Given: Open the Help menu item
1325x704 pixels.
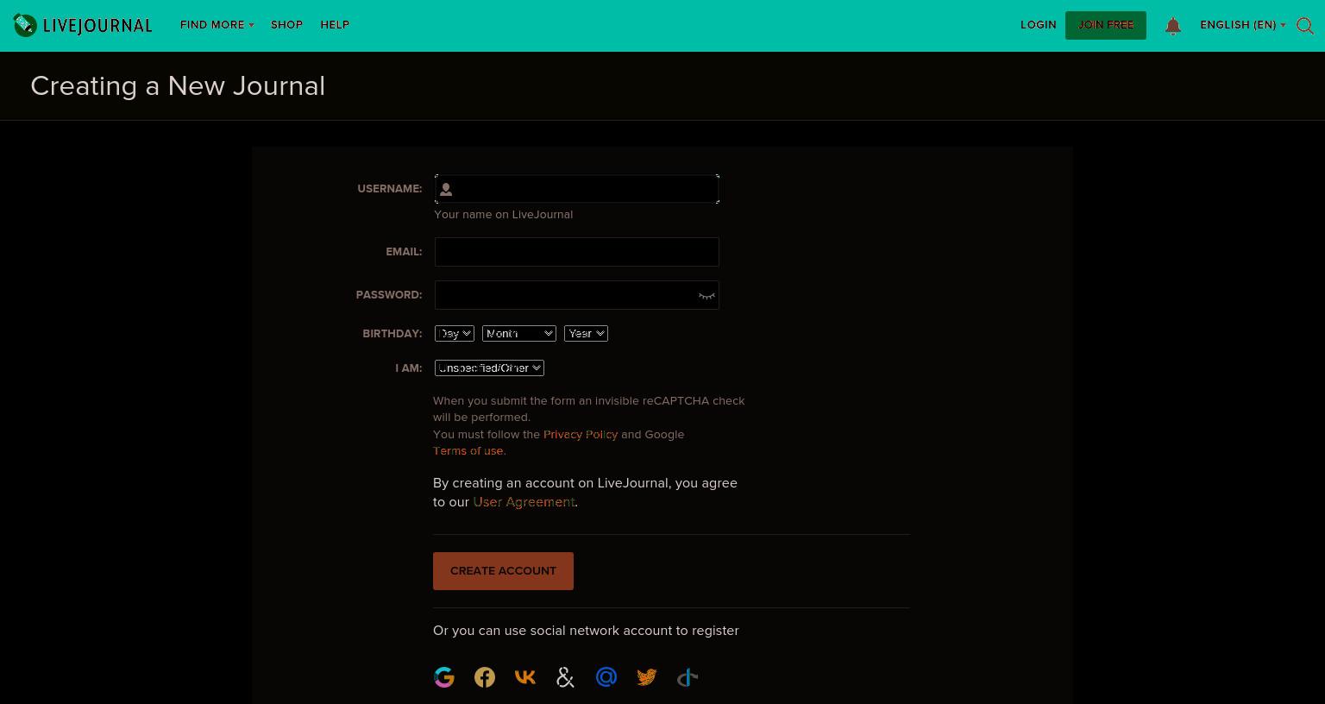Looking at the screenshot, I should [335, 25].
